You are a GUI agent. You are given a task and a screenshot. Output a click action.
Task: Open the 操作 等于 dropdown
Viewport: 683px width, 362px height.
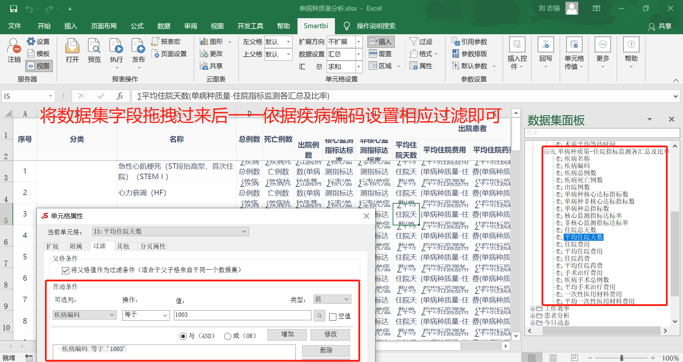click(x=146, y=315)
